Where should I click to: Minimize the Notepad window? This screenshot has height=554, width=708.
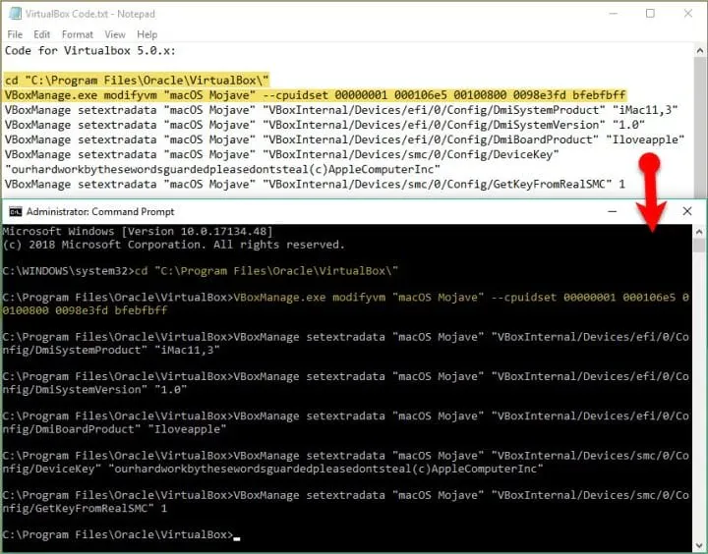coord(613,14)
